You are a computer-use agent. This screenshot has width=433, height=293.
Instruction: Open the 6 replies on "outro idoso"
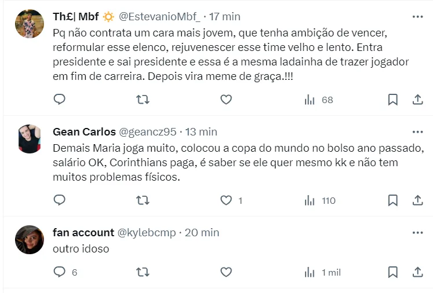pyautogui.click(x=65, y=272)
